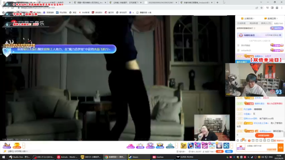Click the purple diamond-fan privilege button
This screenshot has height=160, width=285.
pyautogui.click(x=277, y=28)
